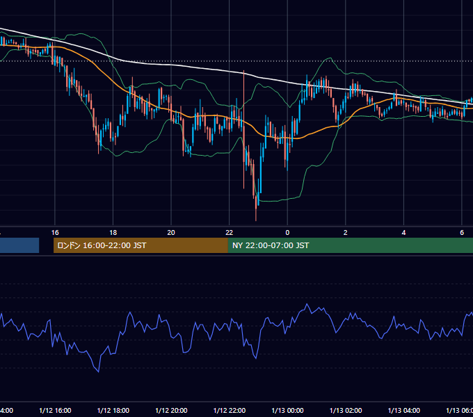Image resolution: width=473 pixels, height=417 pixels.
Task: Click the tall red wick candle after 22:00
Action: (x=243, y=129)
